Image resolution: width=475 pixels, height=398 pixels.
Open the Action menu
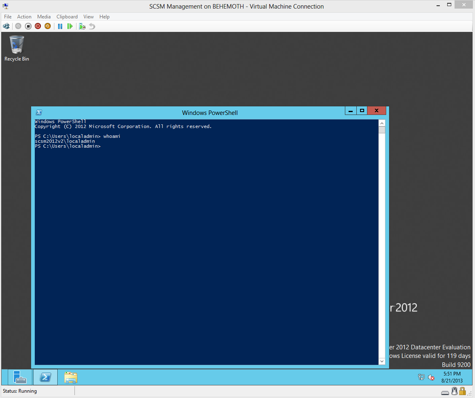tap(24, 17)
